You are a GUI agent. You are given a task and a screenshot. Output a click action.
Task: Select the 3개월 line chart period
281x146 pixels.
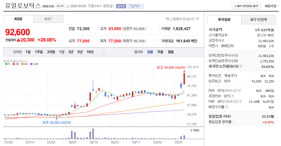tap(51, 52)
